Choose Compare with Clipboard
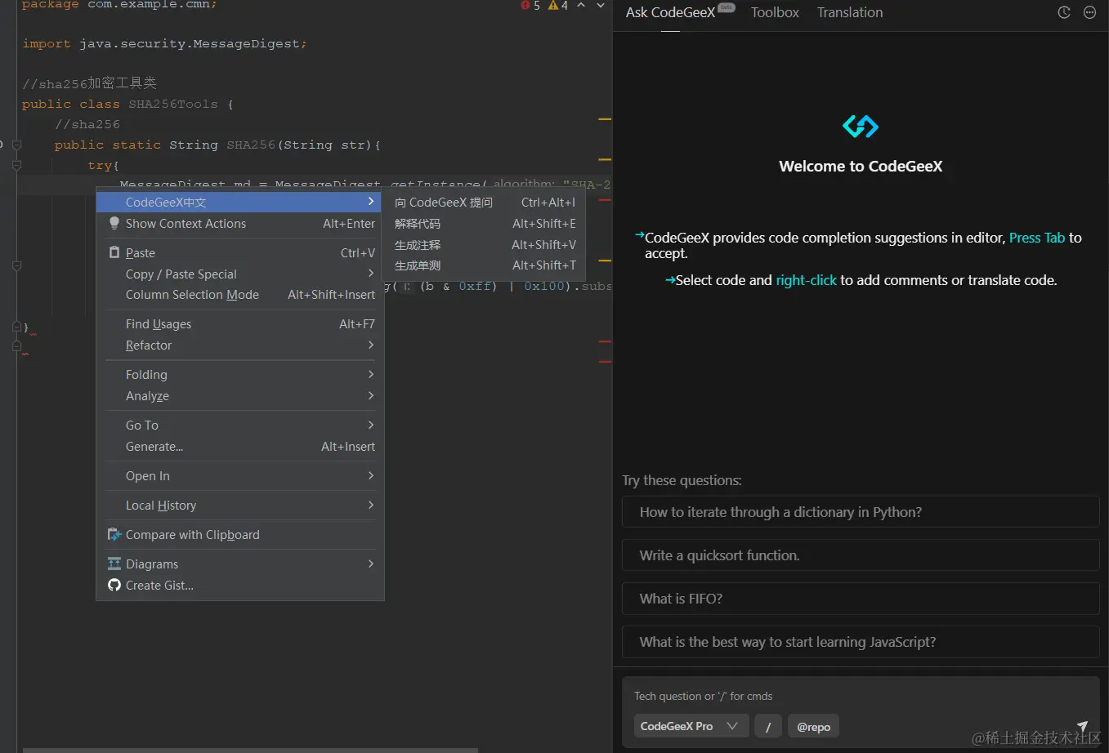 tap(240, 534)
